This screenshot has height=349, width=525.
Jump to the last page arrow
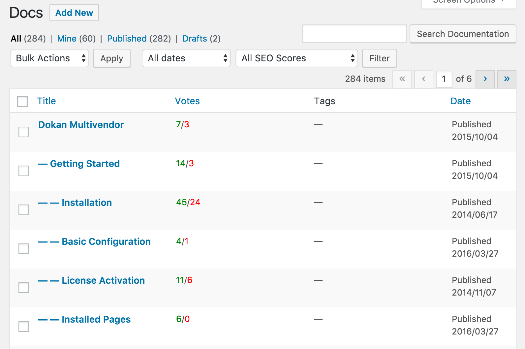507,79
